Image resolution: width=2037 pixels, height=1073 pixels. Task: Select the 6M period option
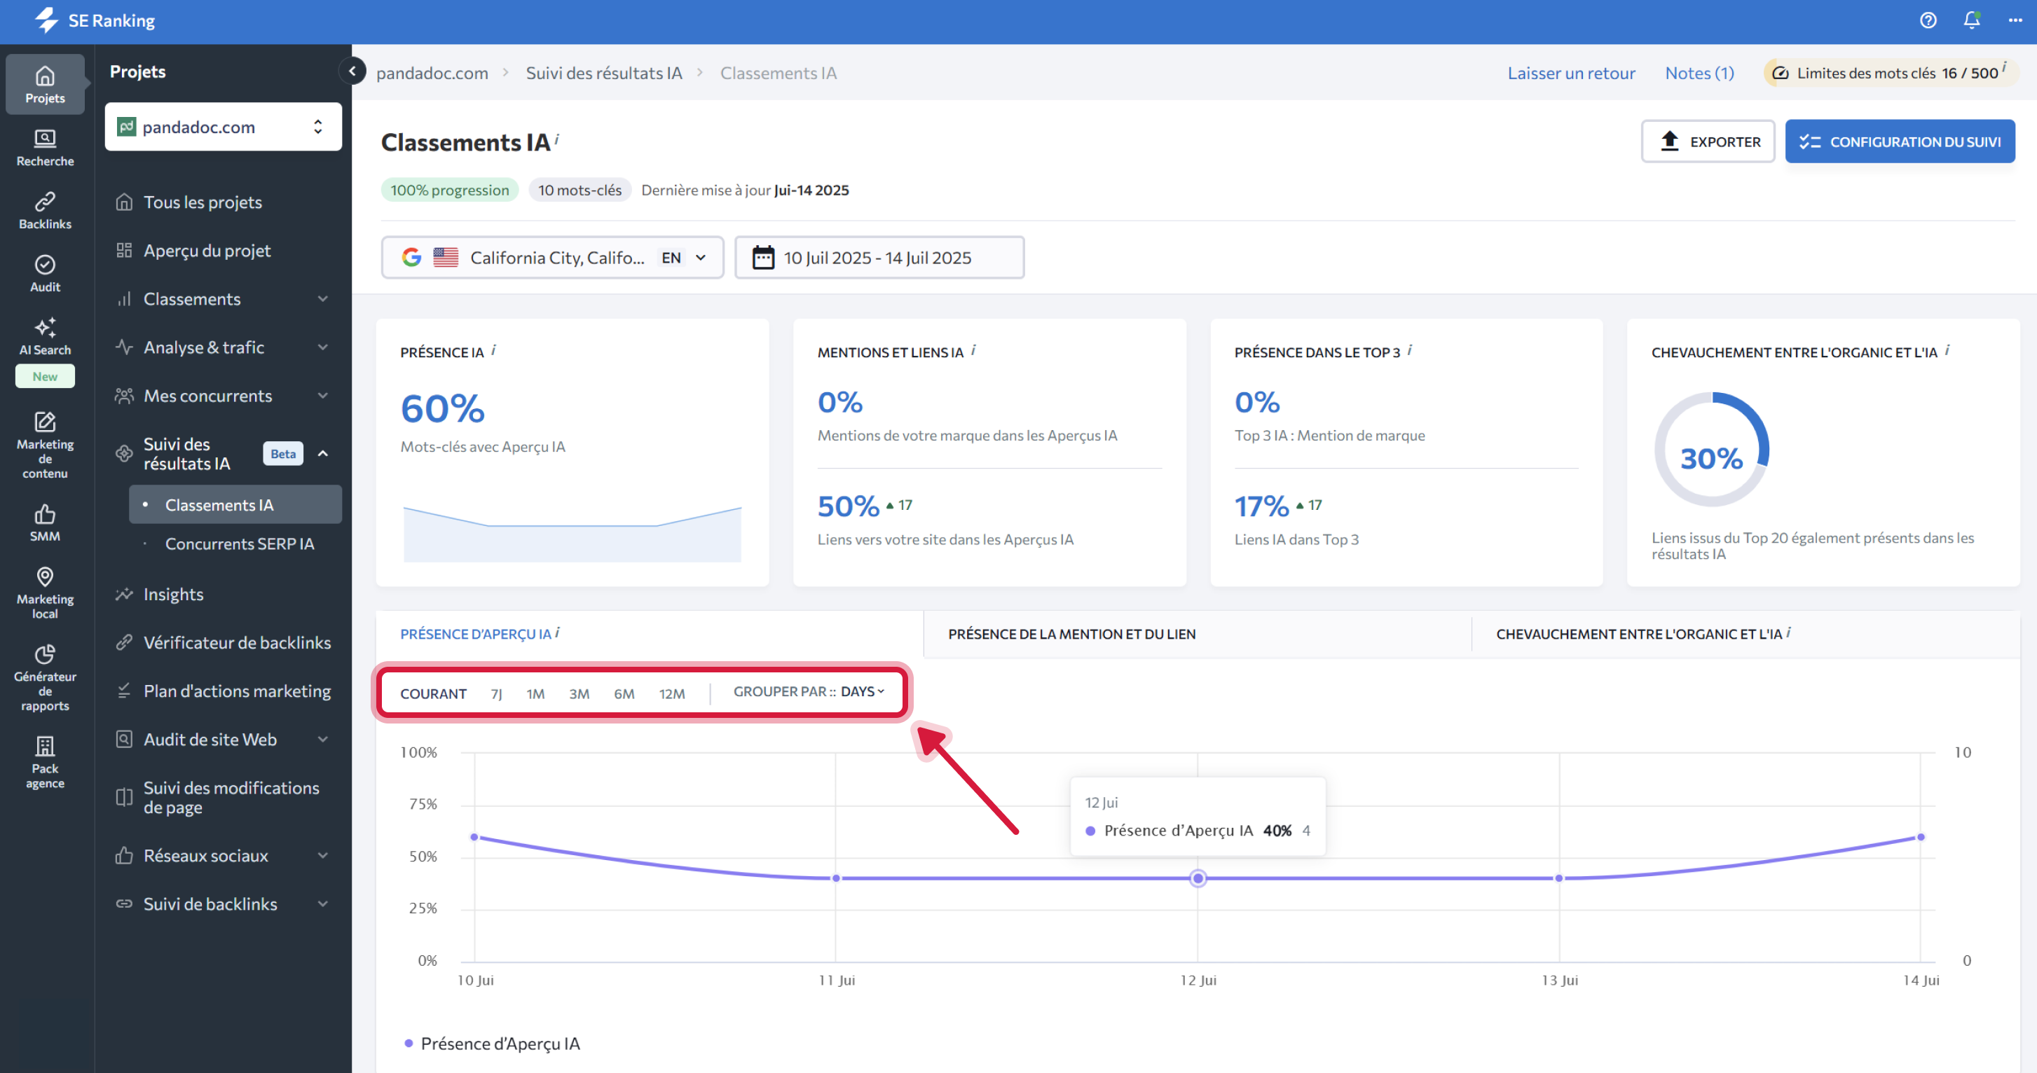(x=624, y=693)
